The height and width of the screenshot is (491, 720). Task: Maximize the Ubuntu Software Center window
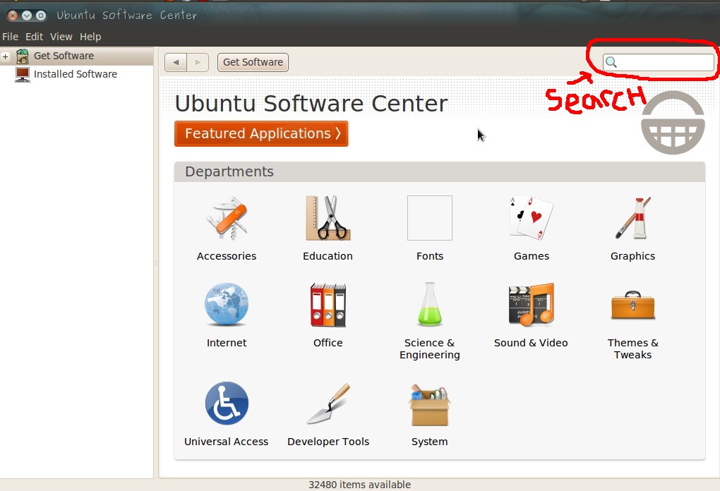[42, 16]
